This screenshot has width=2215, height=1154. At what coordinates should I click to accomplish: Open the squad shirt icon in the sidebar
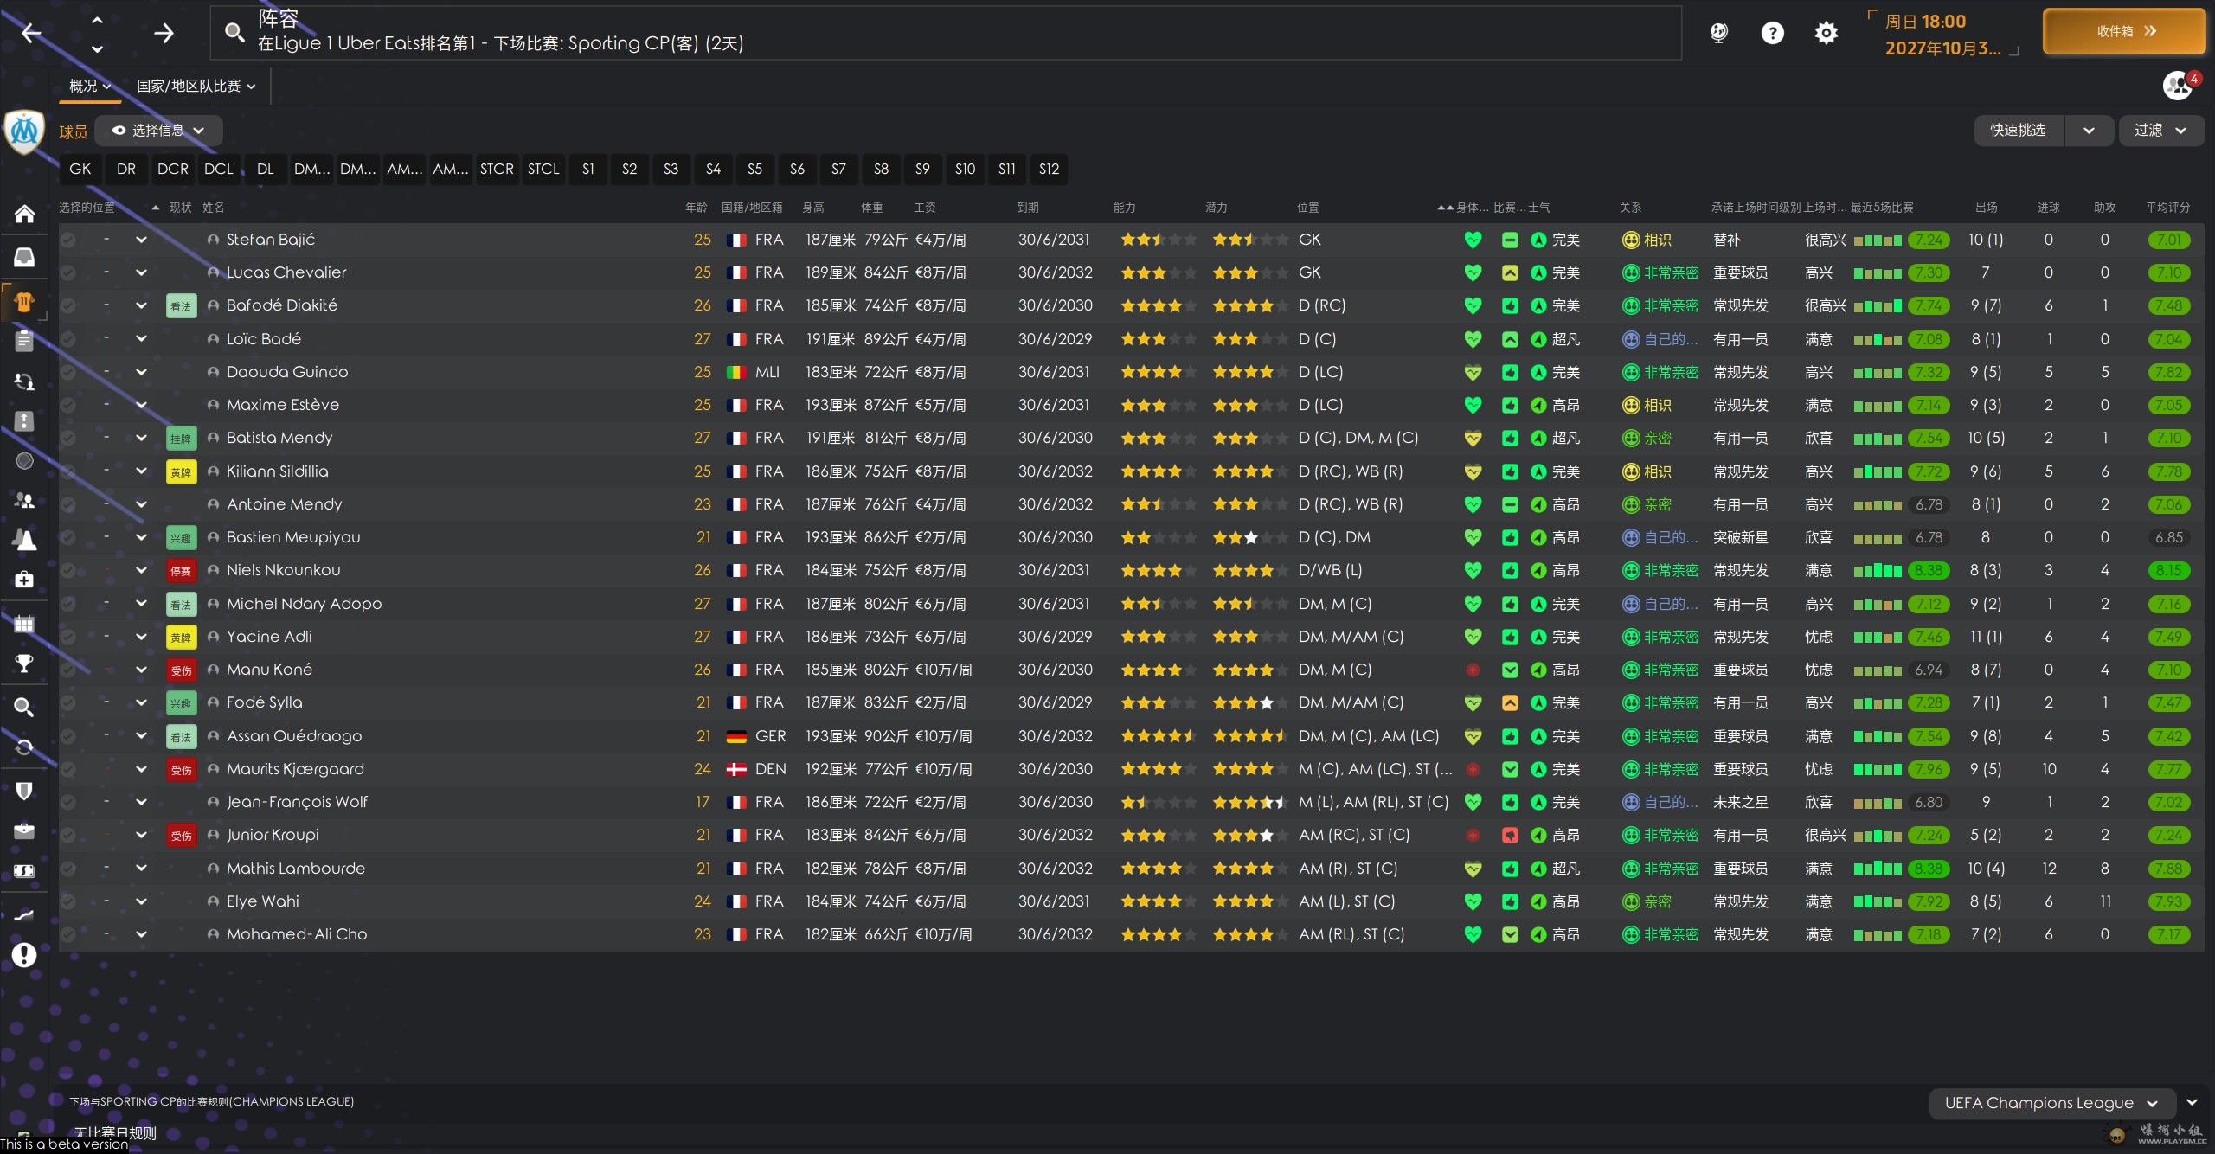(24, 302)
